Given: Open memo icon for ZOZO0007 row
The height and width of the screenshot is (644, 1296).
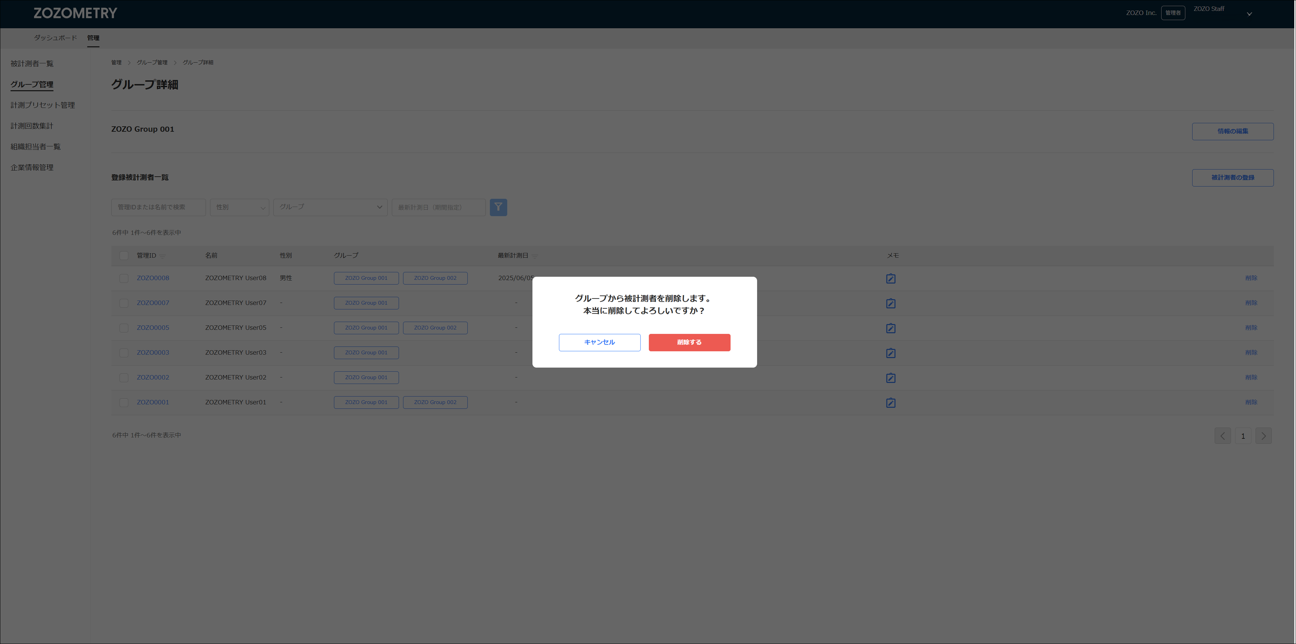Looking at the screenshot, I should point(891,303).
